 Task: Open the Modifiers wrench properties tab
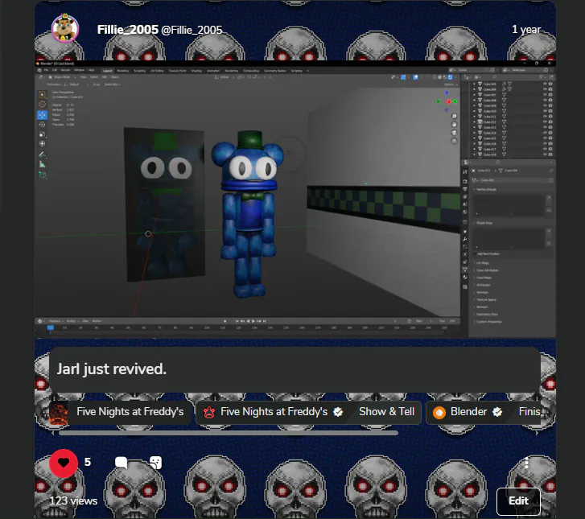[465, 239]
